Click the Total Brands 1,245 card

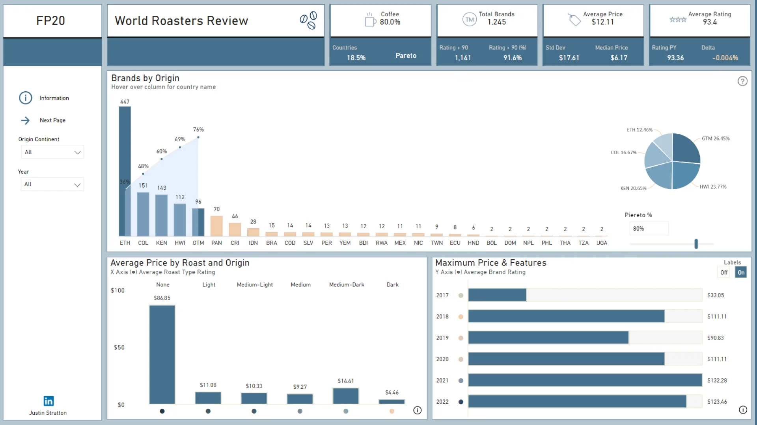[487, 21]
